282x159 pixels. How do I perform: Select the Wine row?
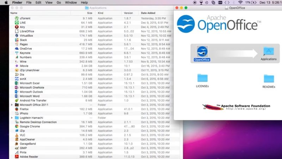click(x=92, y=61)
